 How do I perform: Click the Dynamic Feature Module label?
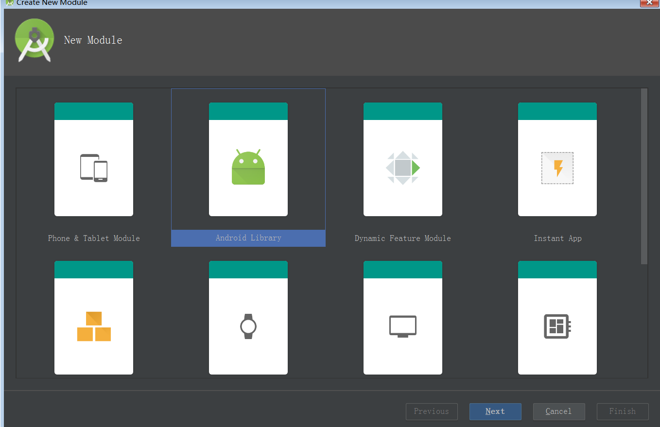coord(403,238)
